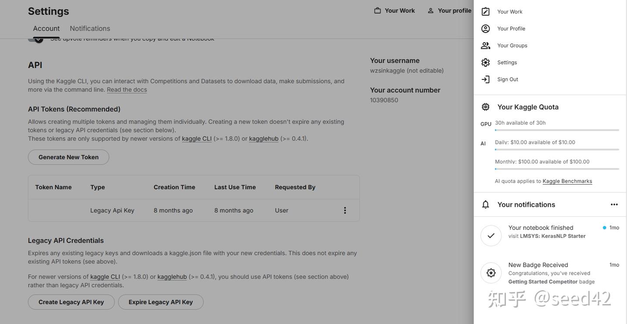627x324 pixels.
Task: Click the Sign Out arrow icon
Action: click(485, 79)
